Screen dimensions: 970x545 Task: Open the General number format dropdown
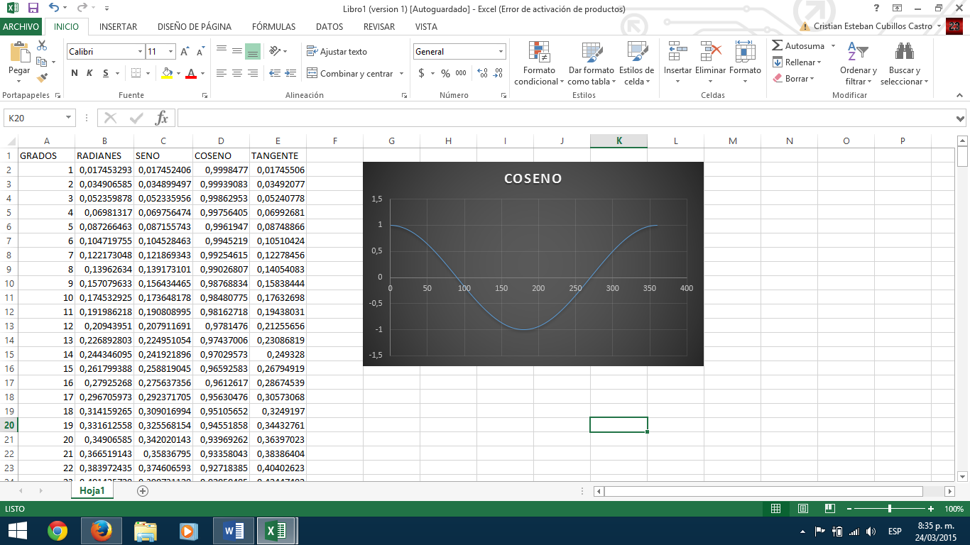point(498,51)
